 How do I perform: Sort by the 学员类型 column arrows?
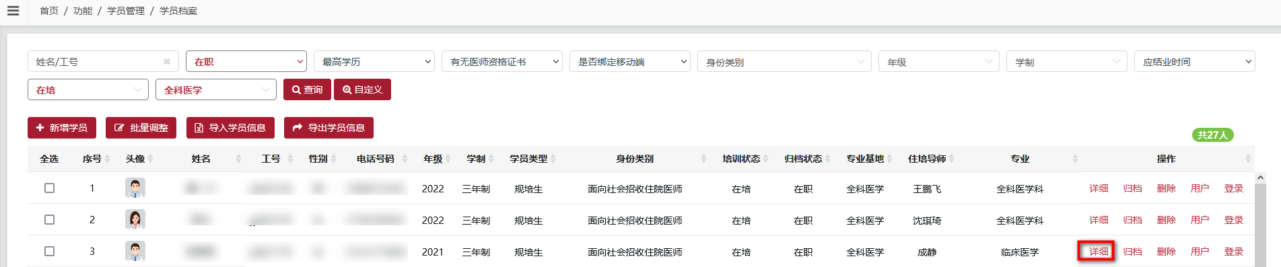click(553, 159)
